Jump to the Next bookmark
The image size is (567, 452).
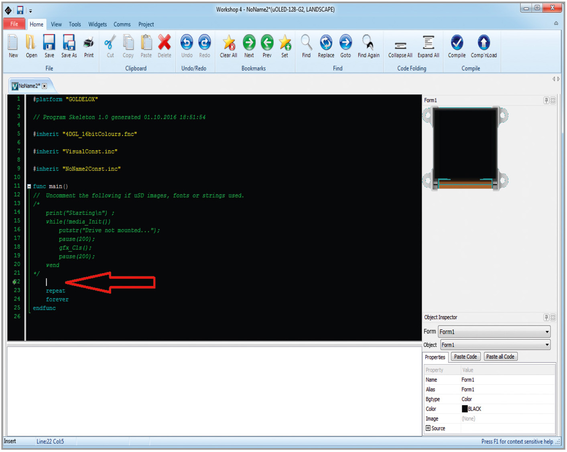tap(249, 43)
